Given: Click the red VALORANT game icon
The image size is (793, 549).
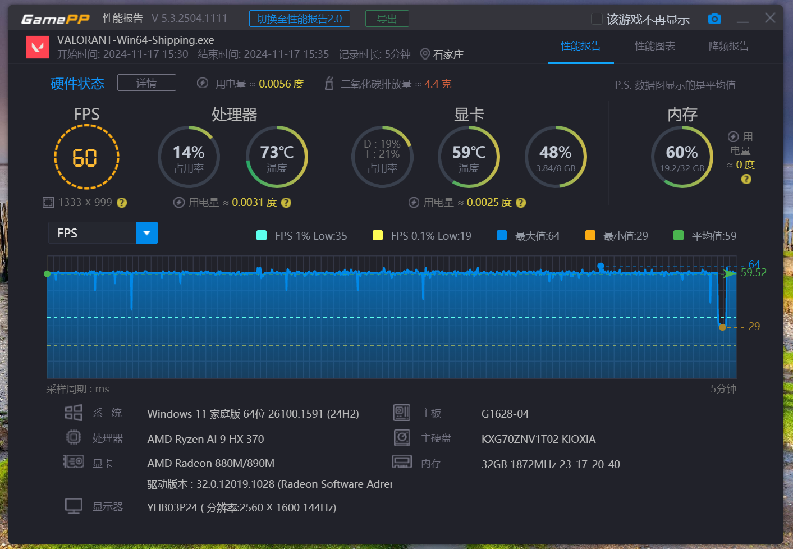Looking at the screenshot, I should click(38, 47).
